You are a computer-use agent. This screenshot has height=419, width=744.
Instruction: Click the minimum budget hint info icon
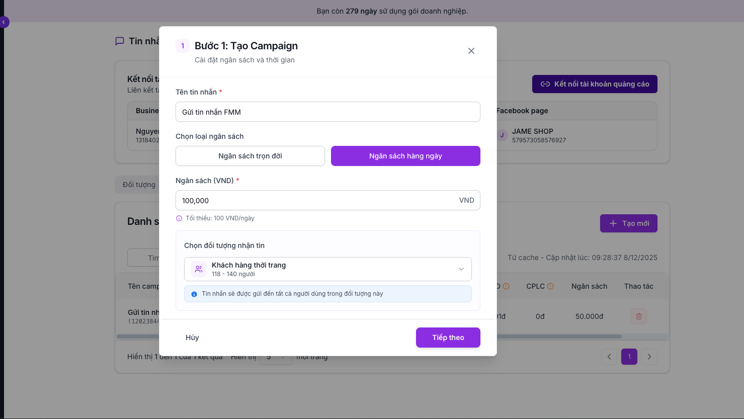click(179, 218)
